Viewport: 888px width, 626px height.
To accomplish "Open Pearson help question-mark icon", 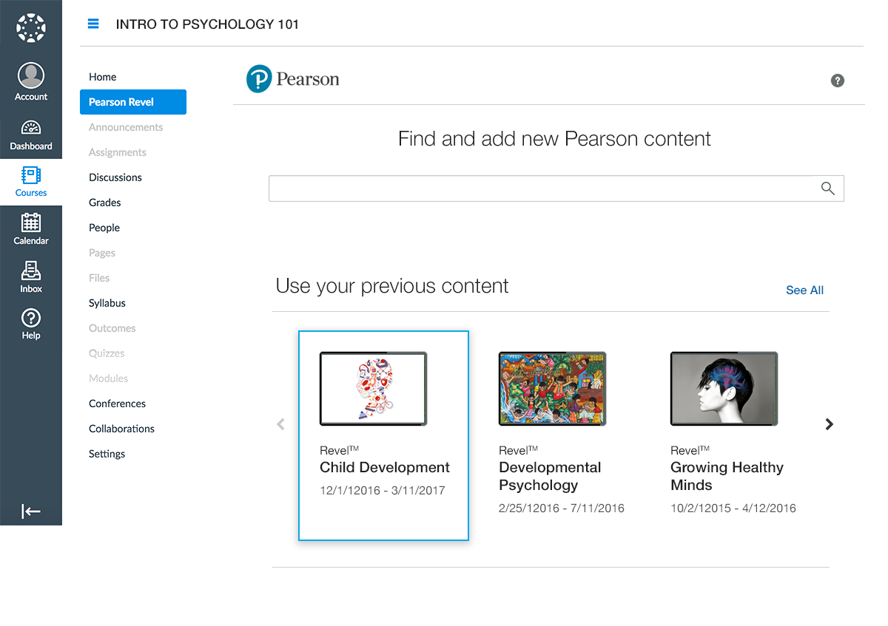I will coord(838,81).
